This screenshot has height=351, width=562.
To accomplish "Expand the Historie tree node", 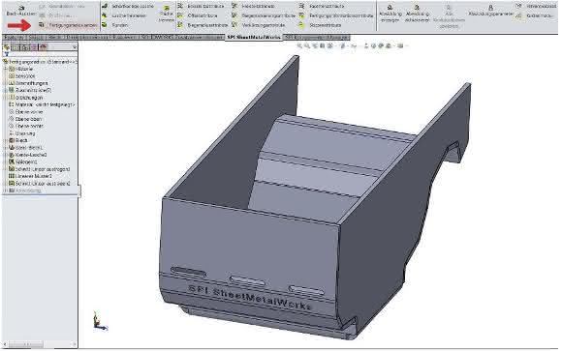I will 5,69.
